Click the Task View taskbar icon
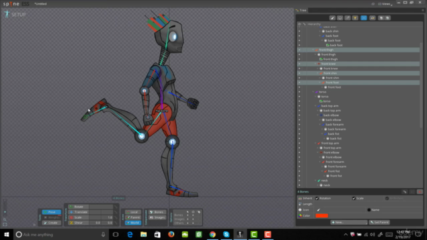The image size is (427, 240). point(115,234)
